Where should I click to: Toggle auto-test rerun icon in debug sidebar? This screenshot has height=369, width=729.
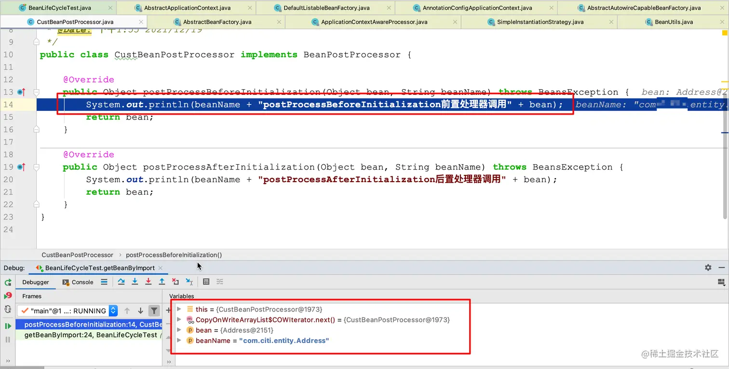click(8, 310)
